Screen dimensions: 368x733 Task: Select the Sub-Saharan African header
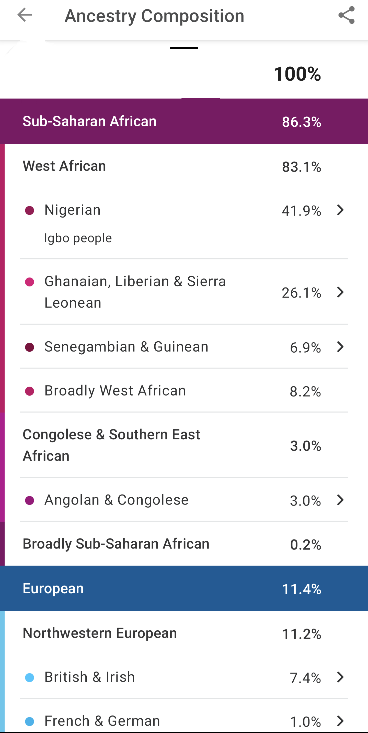pyautogui.click(x=184, y=121)
